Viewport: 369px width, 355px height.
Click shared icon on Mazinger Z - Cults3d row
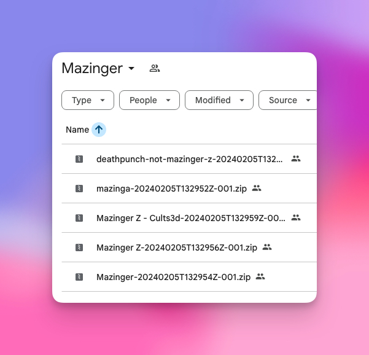[296, 217]
